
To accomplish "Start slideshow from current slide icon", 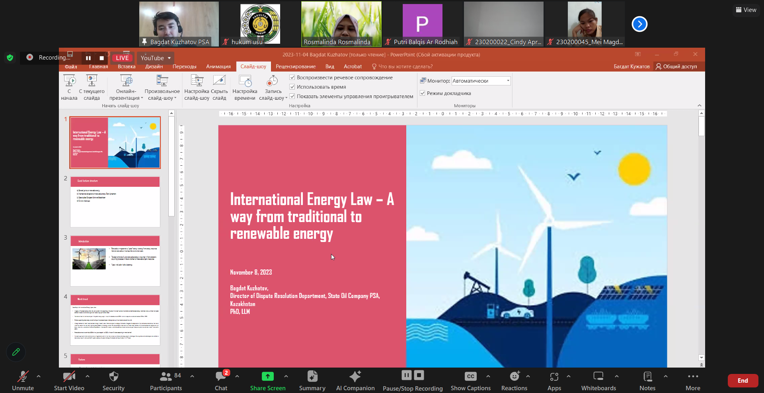I will point(92,81).
